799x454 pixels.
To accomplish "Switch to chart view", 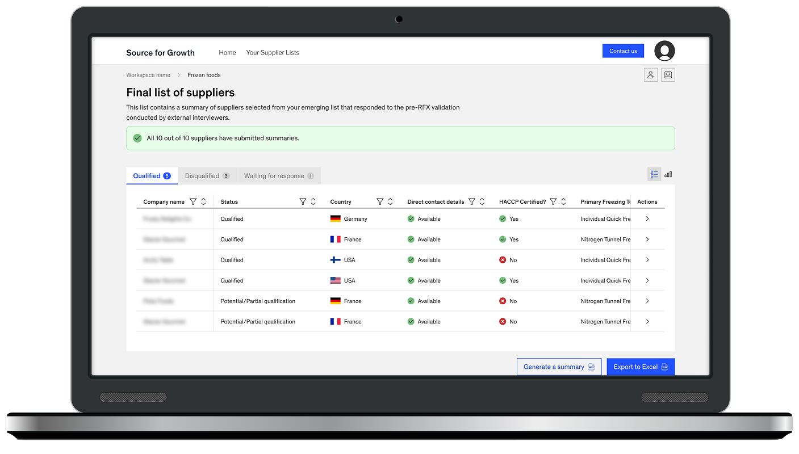I will tap(668, 174).
